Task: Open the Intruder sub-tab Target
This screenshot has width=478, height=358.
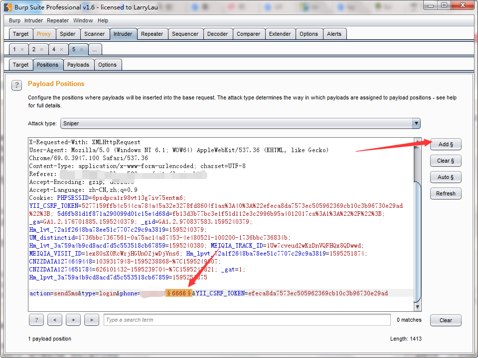Action: pos(20,65)
